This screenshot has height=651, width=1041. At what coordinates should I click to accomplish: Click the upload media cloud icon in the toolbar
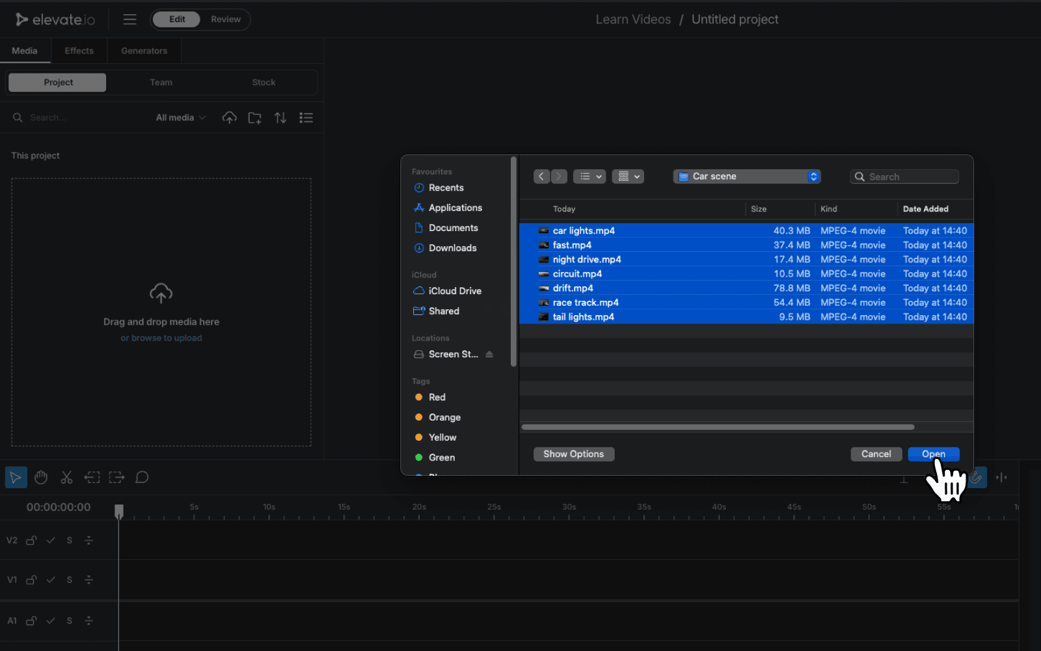coord(229,118)
